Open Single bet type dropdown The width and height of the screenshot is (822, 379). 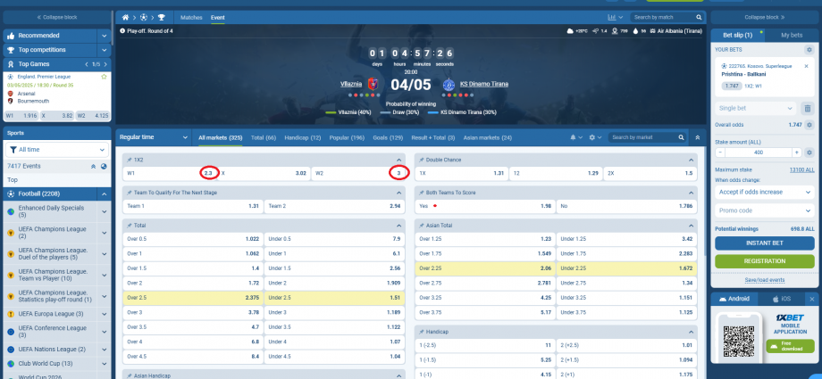756,109
